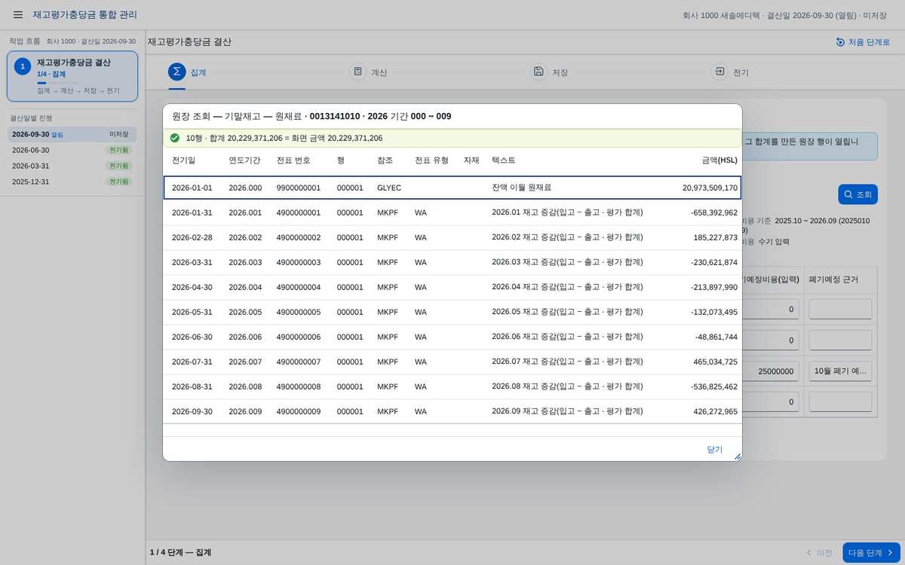Click the 저장 save step icon
This screenshot has width=905, height=565.
pyautogui.click(x=538, y=72)
